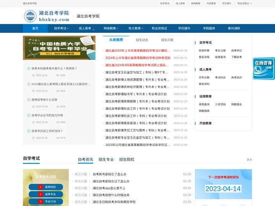Open 2022湖北成人高考网上报名系统入口 question
Viewport: 275px width, 206px height.
pyautogui.click(x=61, y=84)
